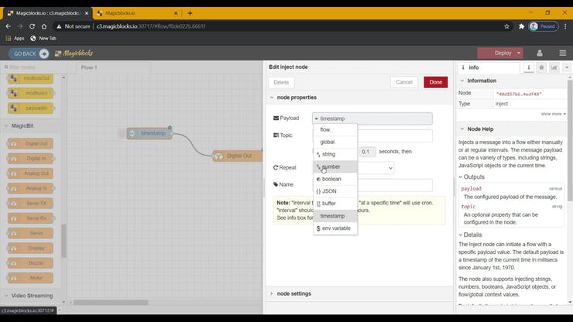
Task: Switch to the second Magicblocks.io browser tab
Action: point(136,13)
